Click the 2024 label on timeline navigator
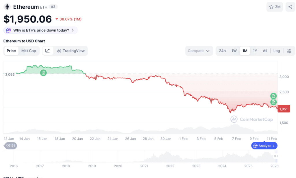This screenshot has height=178, width=296. 222,166
